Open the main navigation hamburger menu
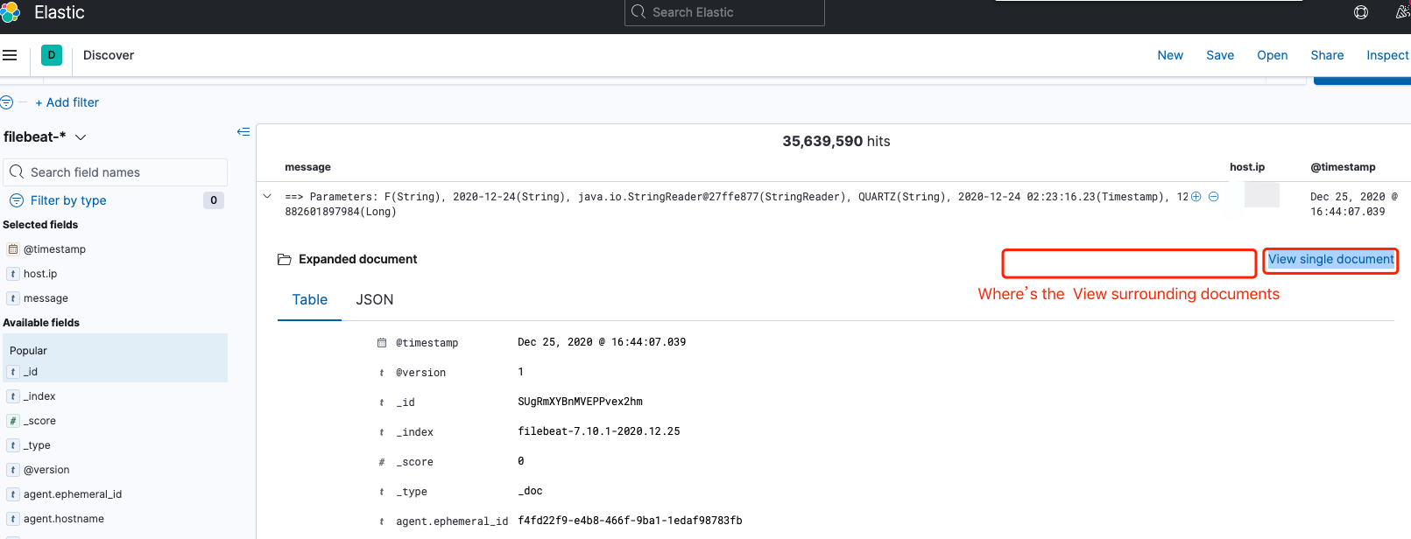 click(x=10, y=55)
